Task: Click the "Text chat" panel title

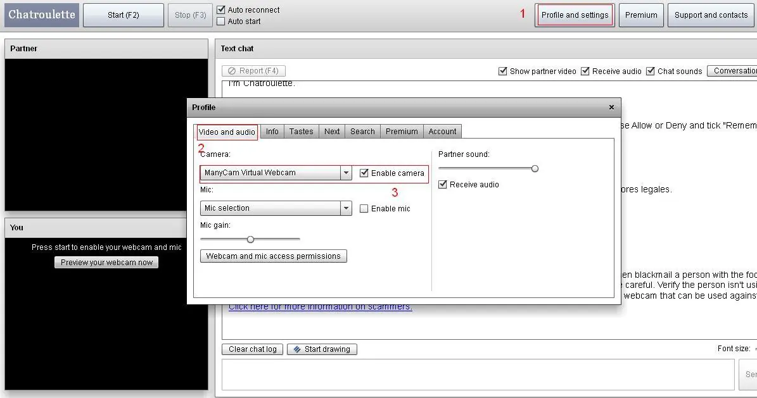Action: pos(237,48)
